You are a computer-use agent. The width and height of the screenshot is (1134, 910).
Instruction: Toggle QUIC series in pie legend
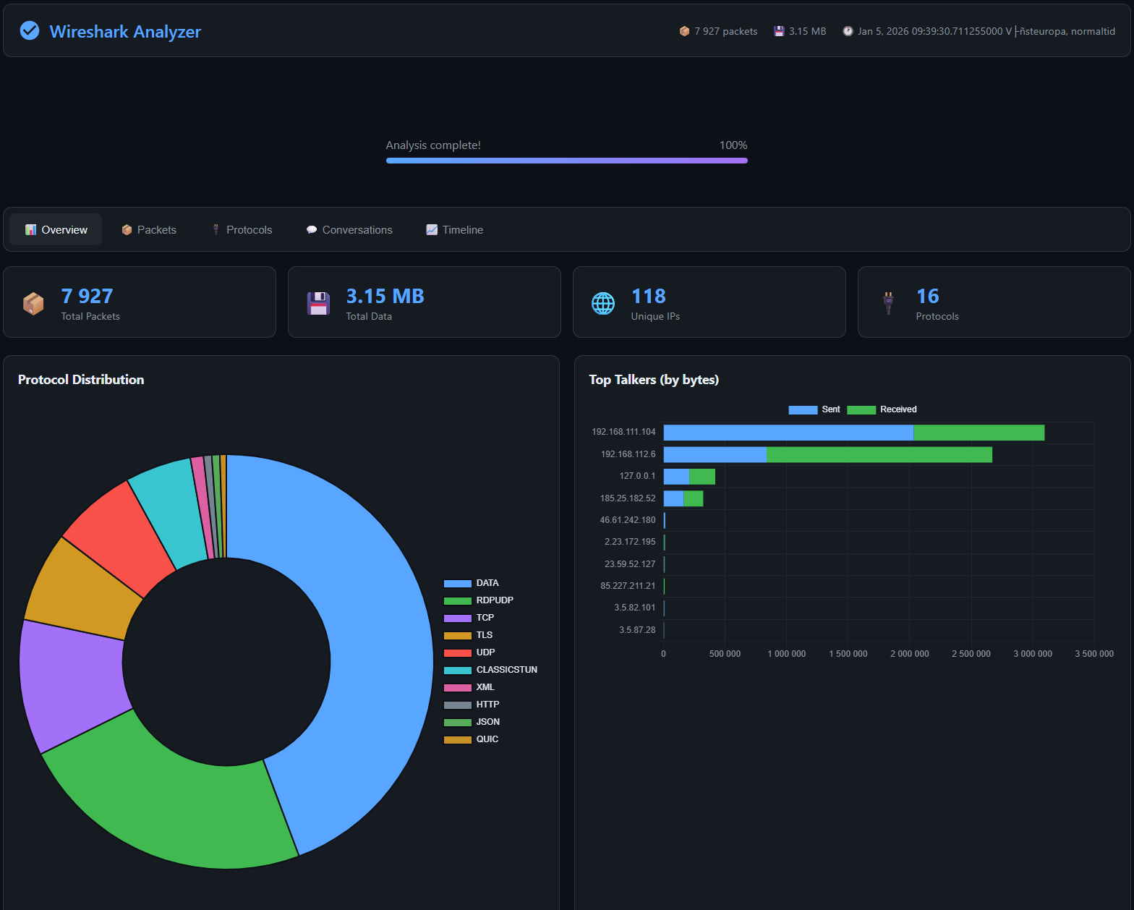[x=471, y=739]
